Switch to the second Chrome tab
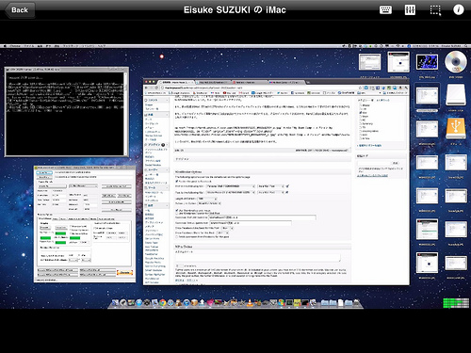 214,82
